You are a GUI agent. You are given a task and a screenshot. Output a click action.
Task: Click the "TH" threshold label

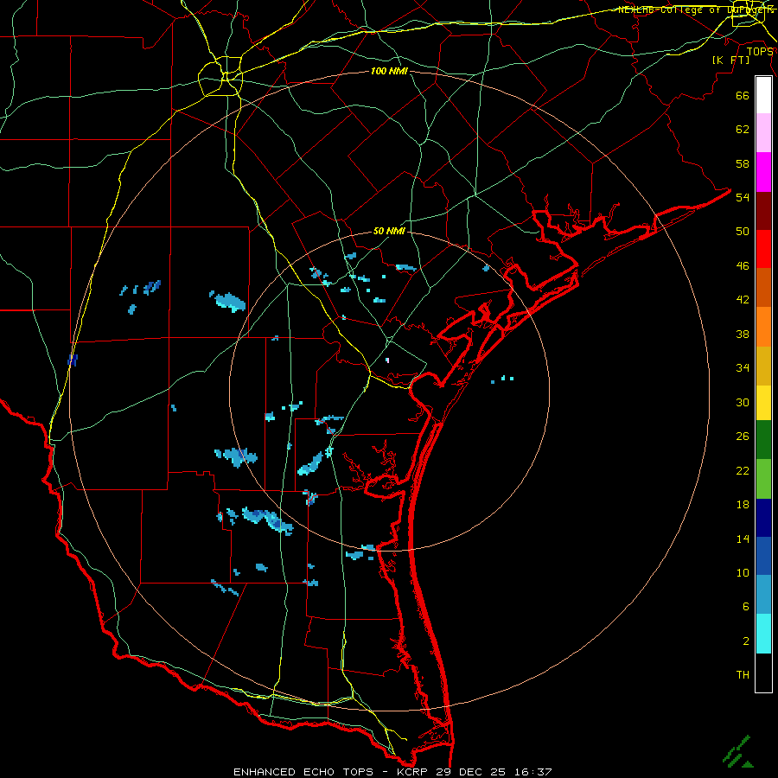click(x=743, y=674)
